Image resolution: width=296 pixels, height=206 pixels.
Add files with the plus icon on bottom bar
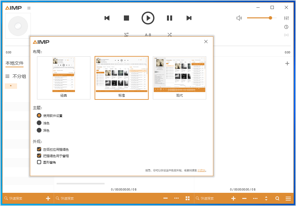point(48,198)
